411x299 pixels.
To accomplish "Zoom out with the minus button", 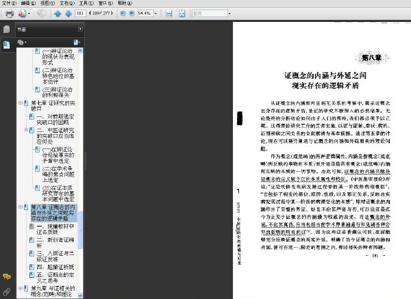I will click(x=123, y=13).
